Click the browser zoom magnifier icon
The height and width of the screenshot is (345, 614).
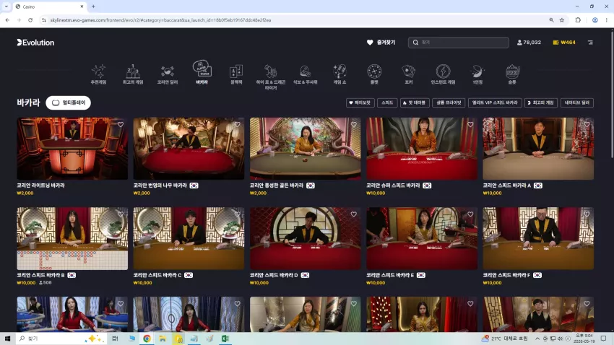pos(551,20)
